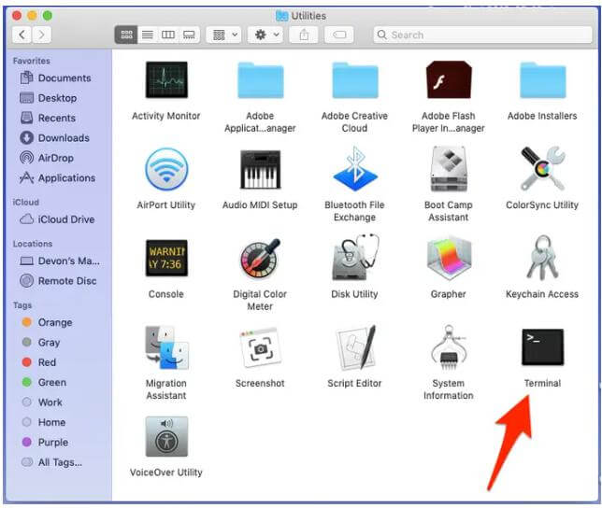The image size is (602, 508).
Task: Click the Share toolbar button
Action: (304, 35)
